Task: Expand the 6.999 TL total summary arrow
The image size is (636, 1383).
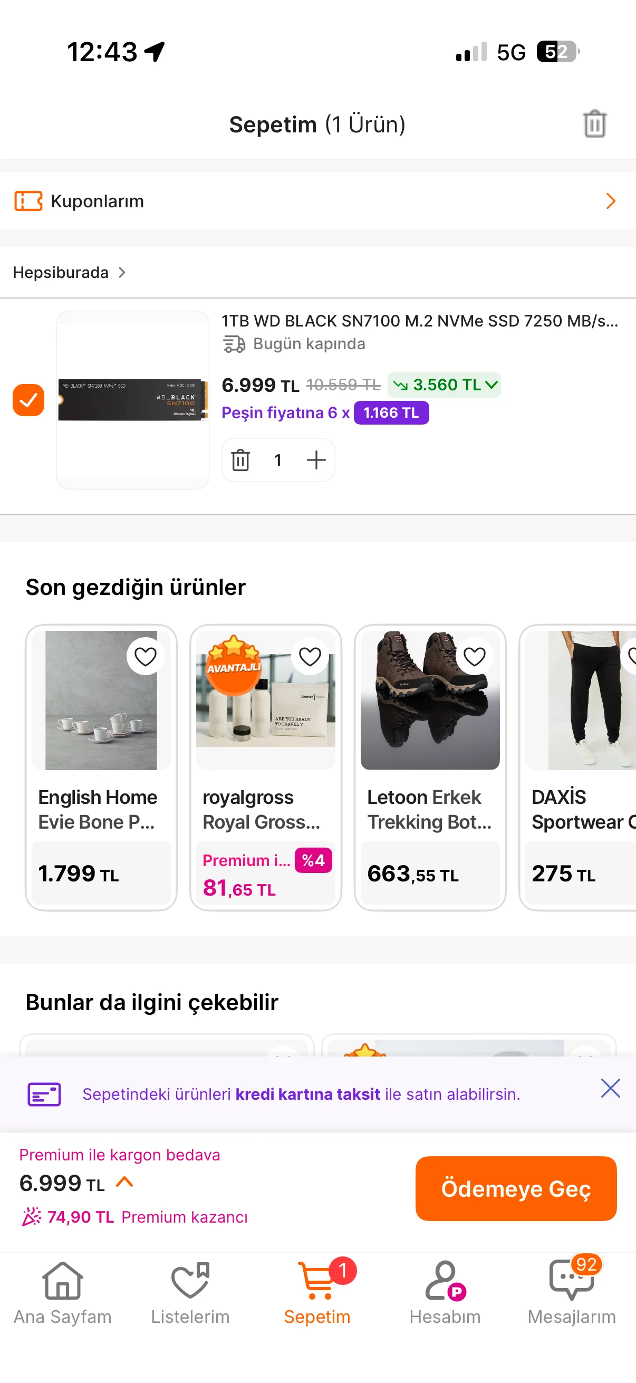Action: [x=124, y=1182]
